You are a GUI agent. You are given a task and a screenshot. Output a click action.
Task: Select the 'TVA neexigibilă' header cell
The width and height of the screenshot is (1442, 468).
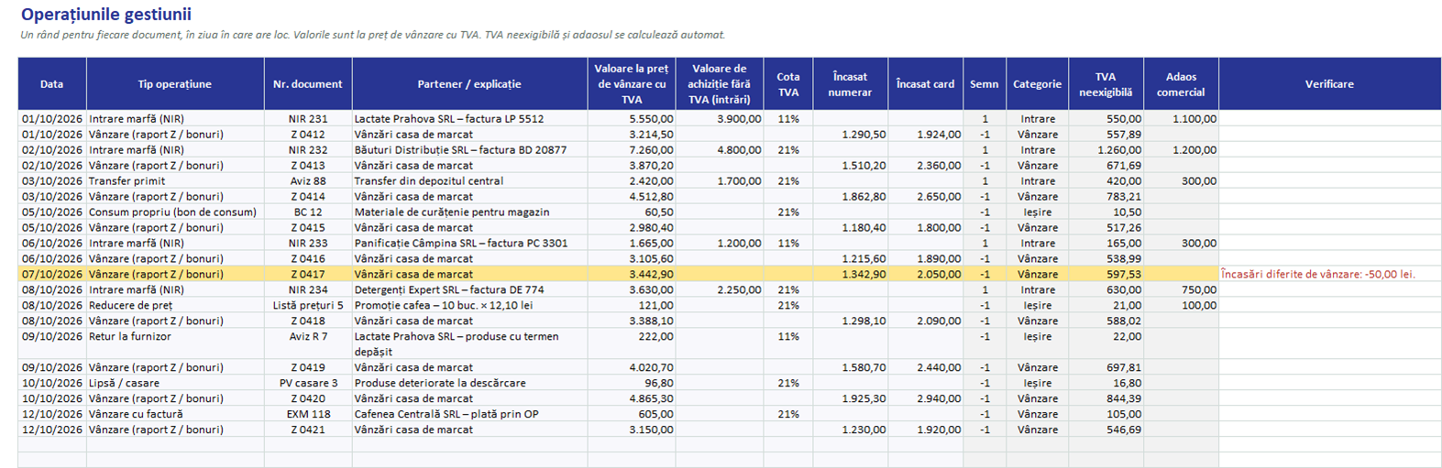pos(1106,84)
